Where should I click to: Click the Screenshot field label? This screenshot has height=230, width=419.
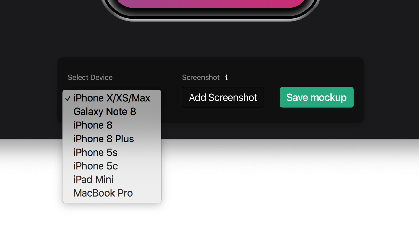pyautogui.click(x=201, y=78)
